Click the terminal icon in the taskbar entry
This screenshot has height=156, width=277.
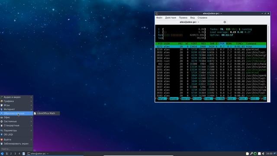(x=29, y=153)
